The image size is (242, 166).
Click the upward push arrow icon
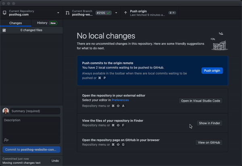pyautogui.click(x=125, y=13)
